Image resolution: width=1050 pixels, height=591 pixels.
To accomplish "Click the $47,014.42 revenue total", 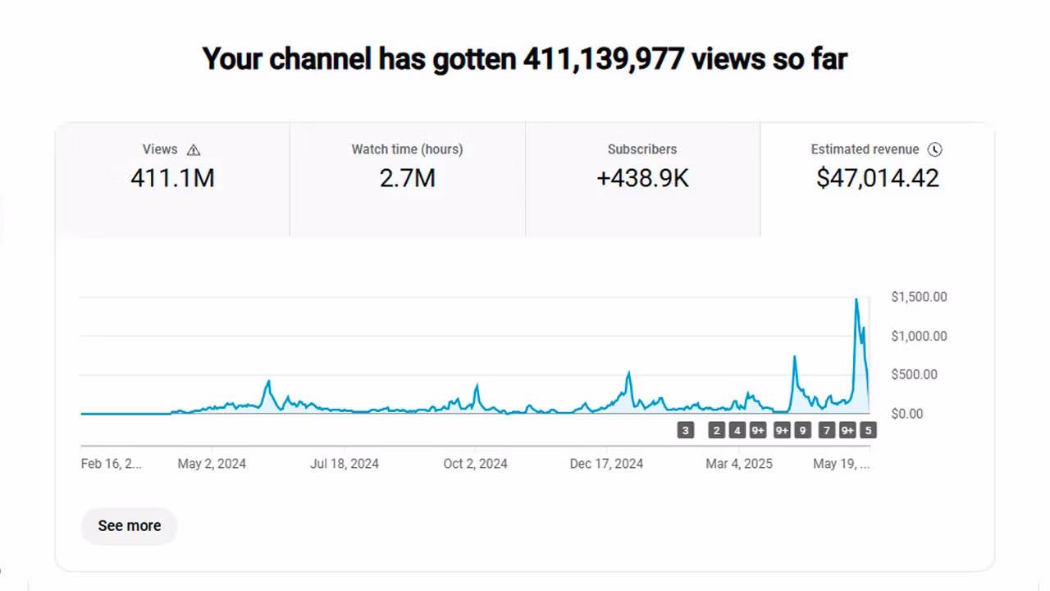I will (x=877, y=178).
